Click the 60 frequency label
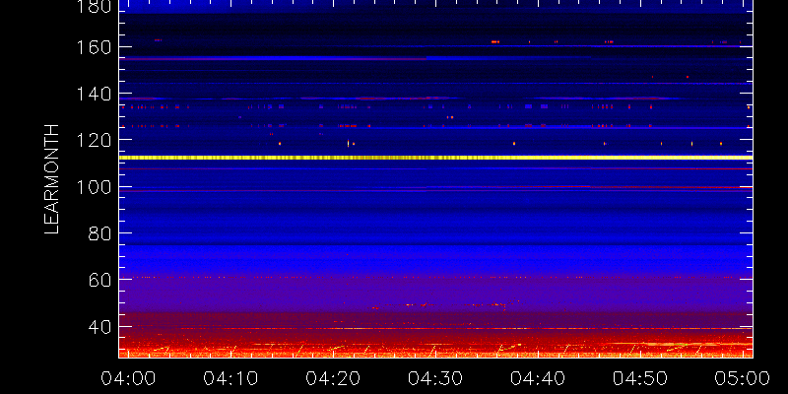 (x=99, y=280)
